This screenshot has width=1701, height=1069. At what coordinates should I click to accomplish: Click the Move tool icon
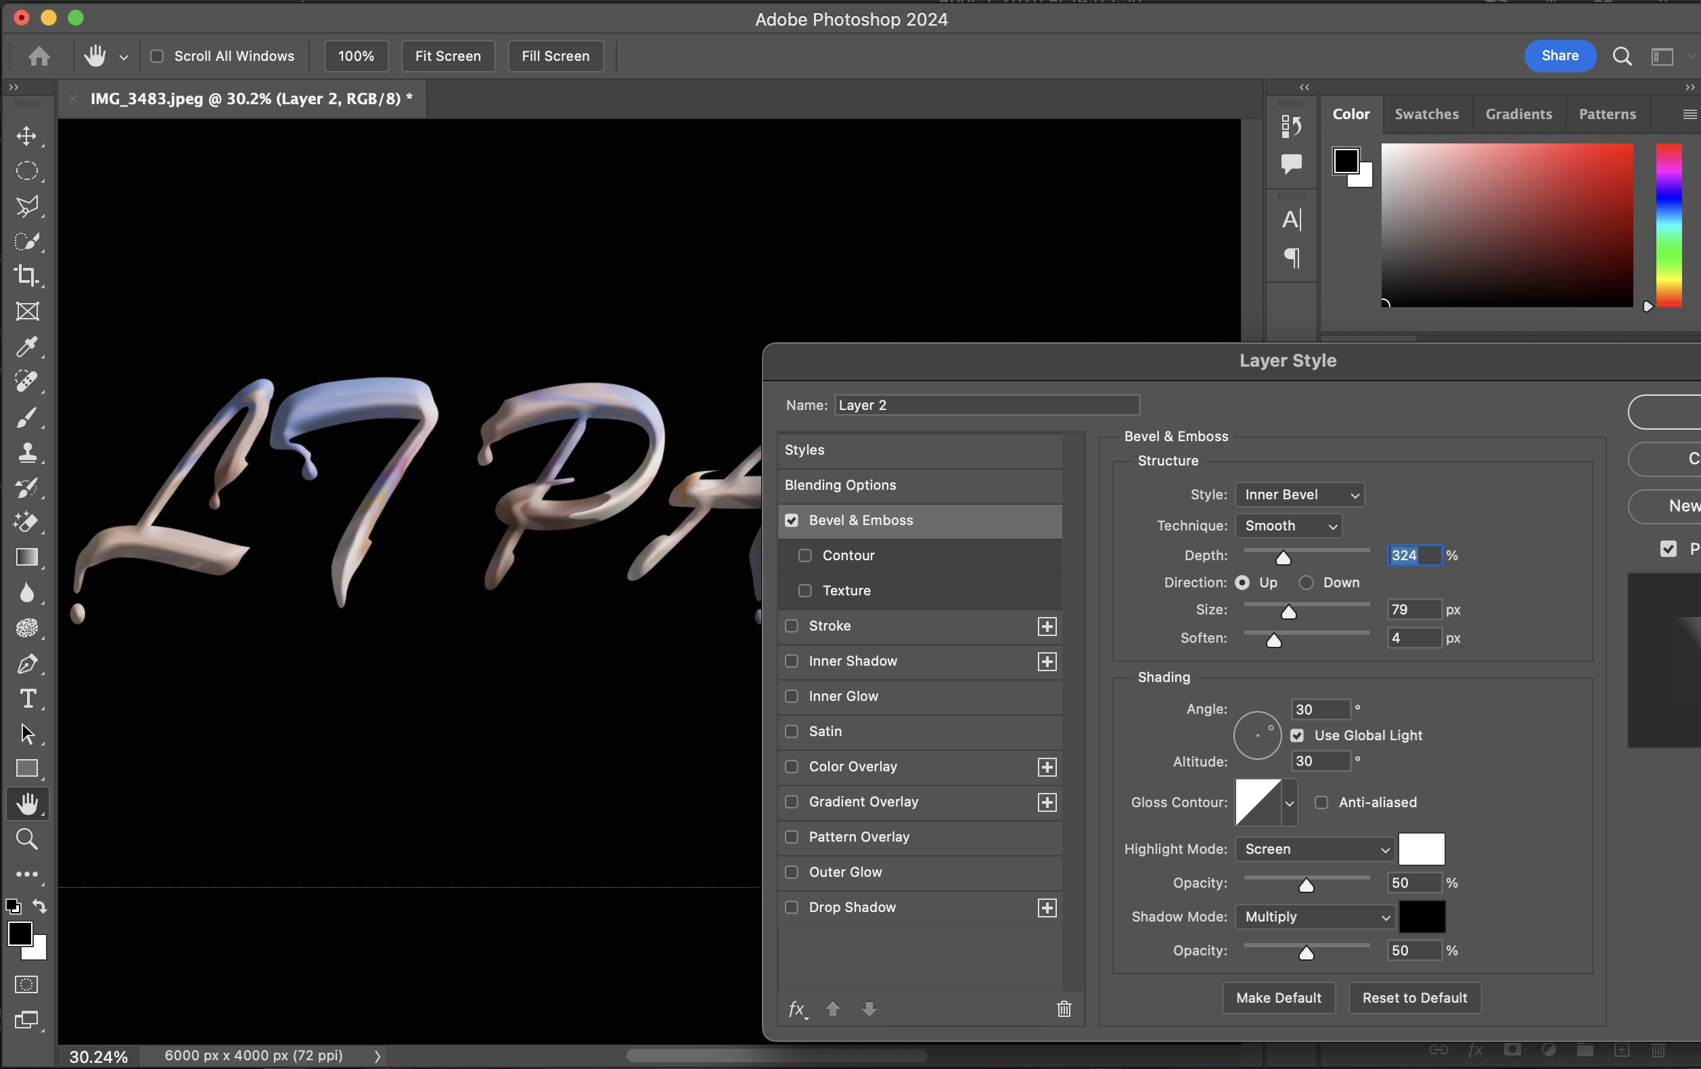coord(27,136)
